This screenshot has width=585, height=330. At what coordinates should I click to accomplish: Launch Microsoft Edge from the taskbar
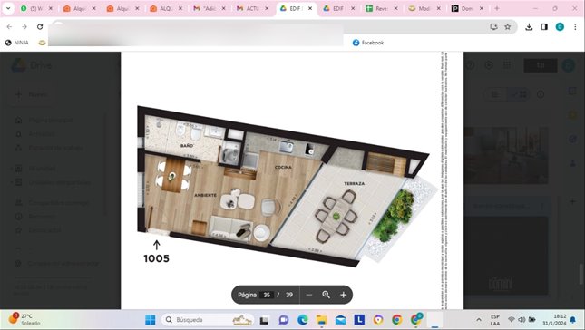coord(303,320)
